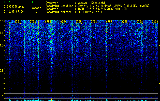Click the 0751 time marker
The height and width of the screenshot is (101, 160).
tap(18, 22)
